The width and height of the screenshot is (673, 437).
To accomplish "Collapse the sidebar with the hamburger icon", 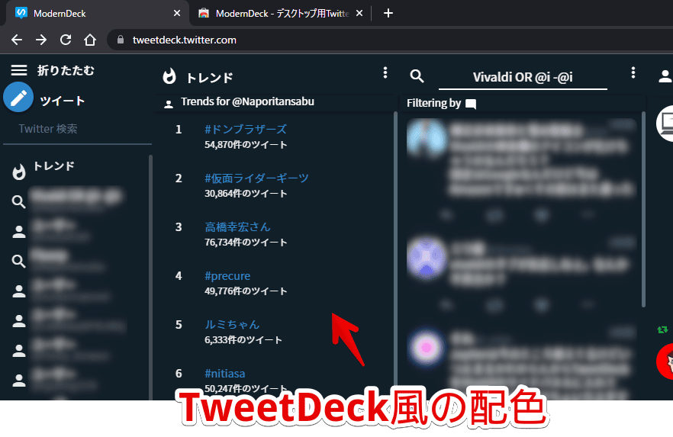I will coord(19,70).
